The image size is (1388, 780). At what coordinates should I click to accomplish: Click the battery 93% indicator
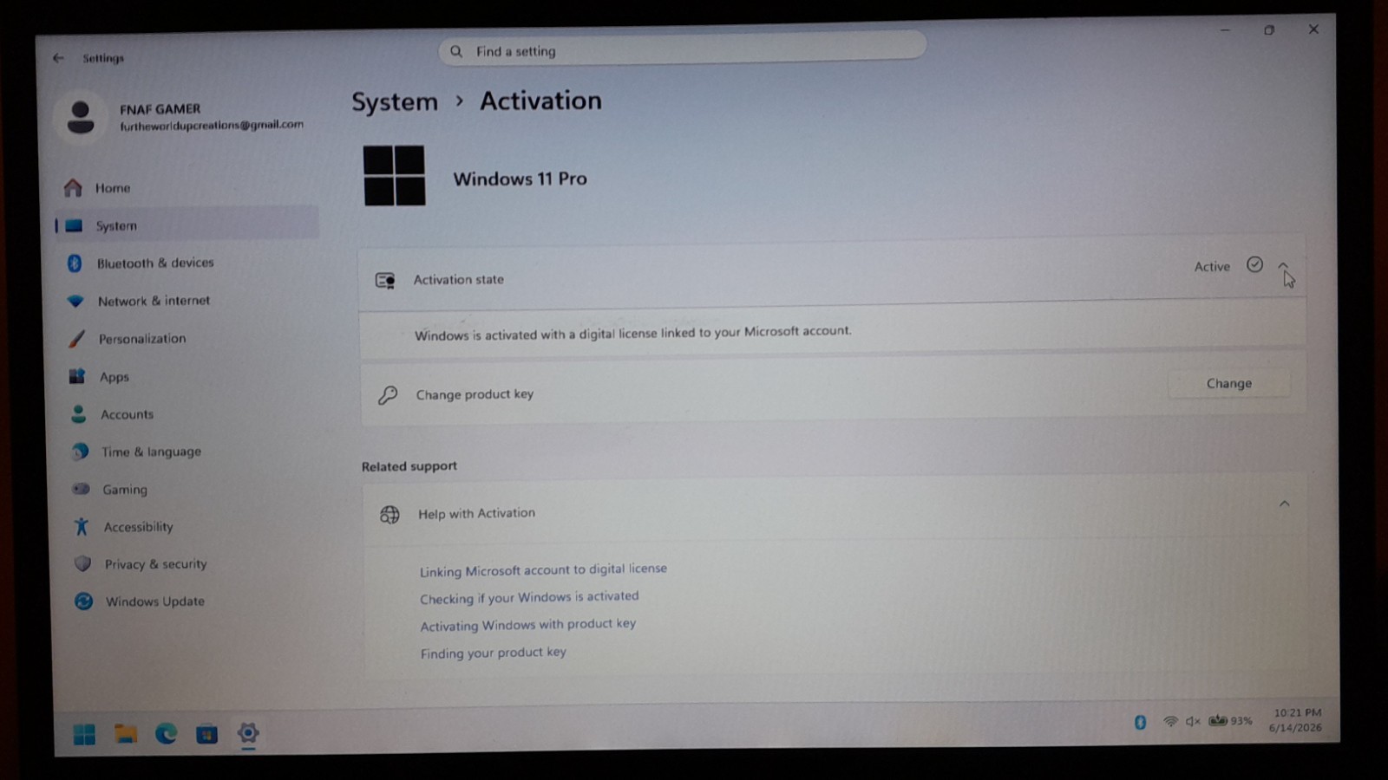[x=1230, y=720]
